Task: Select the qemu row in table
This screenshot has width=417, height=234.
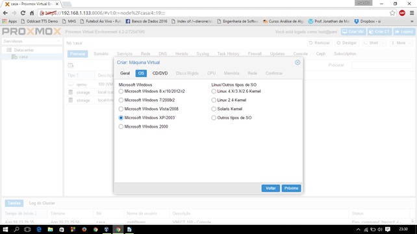Action: [90, 84]
